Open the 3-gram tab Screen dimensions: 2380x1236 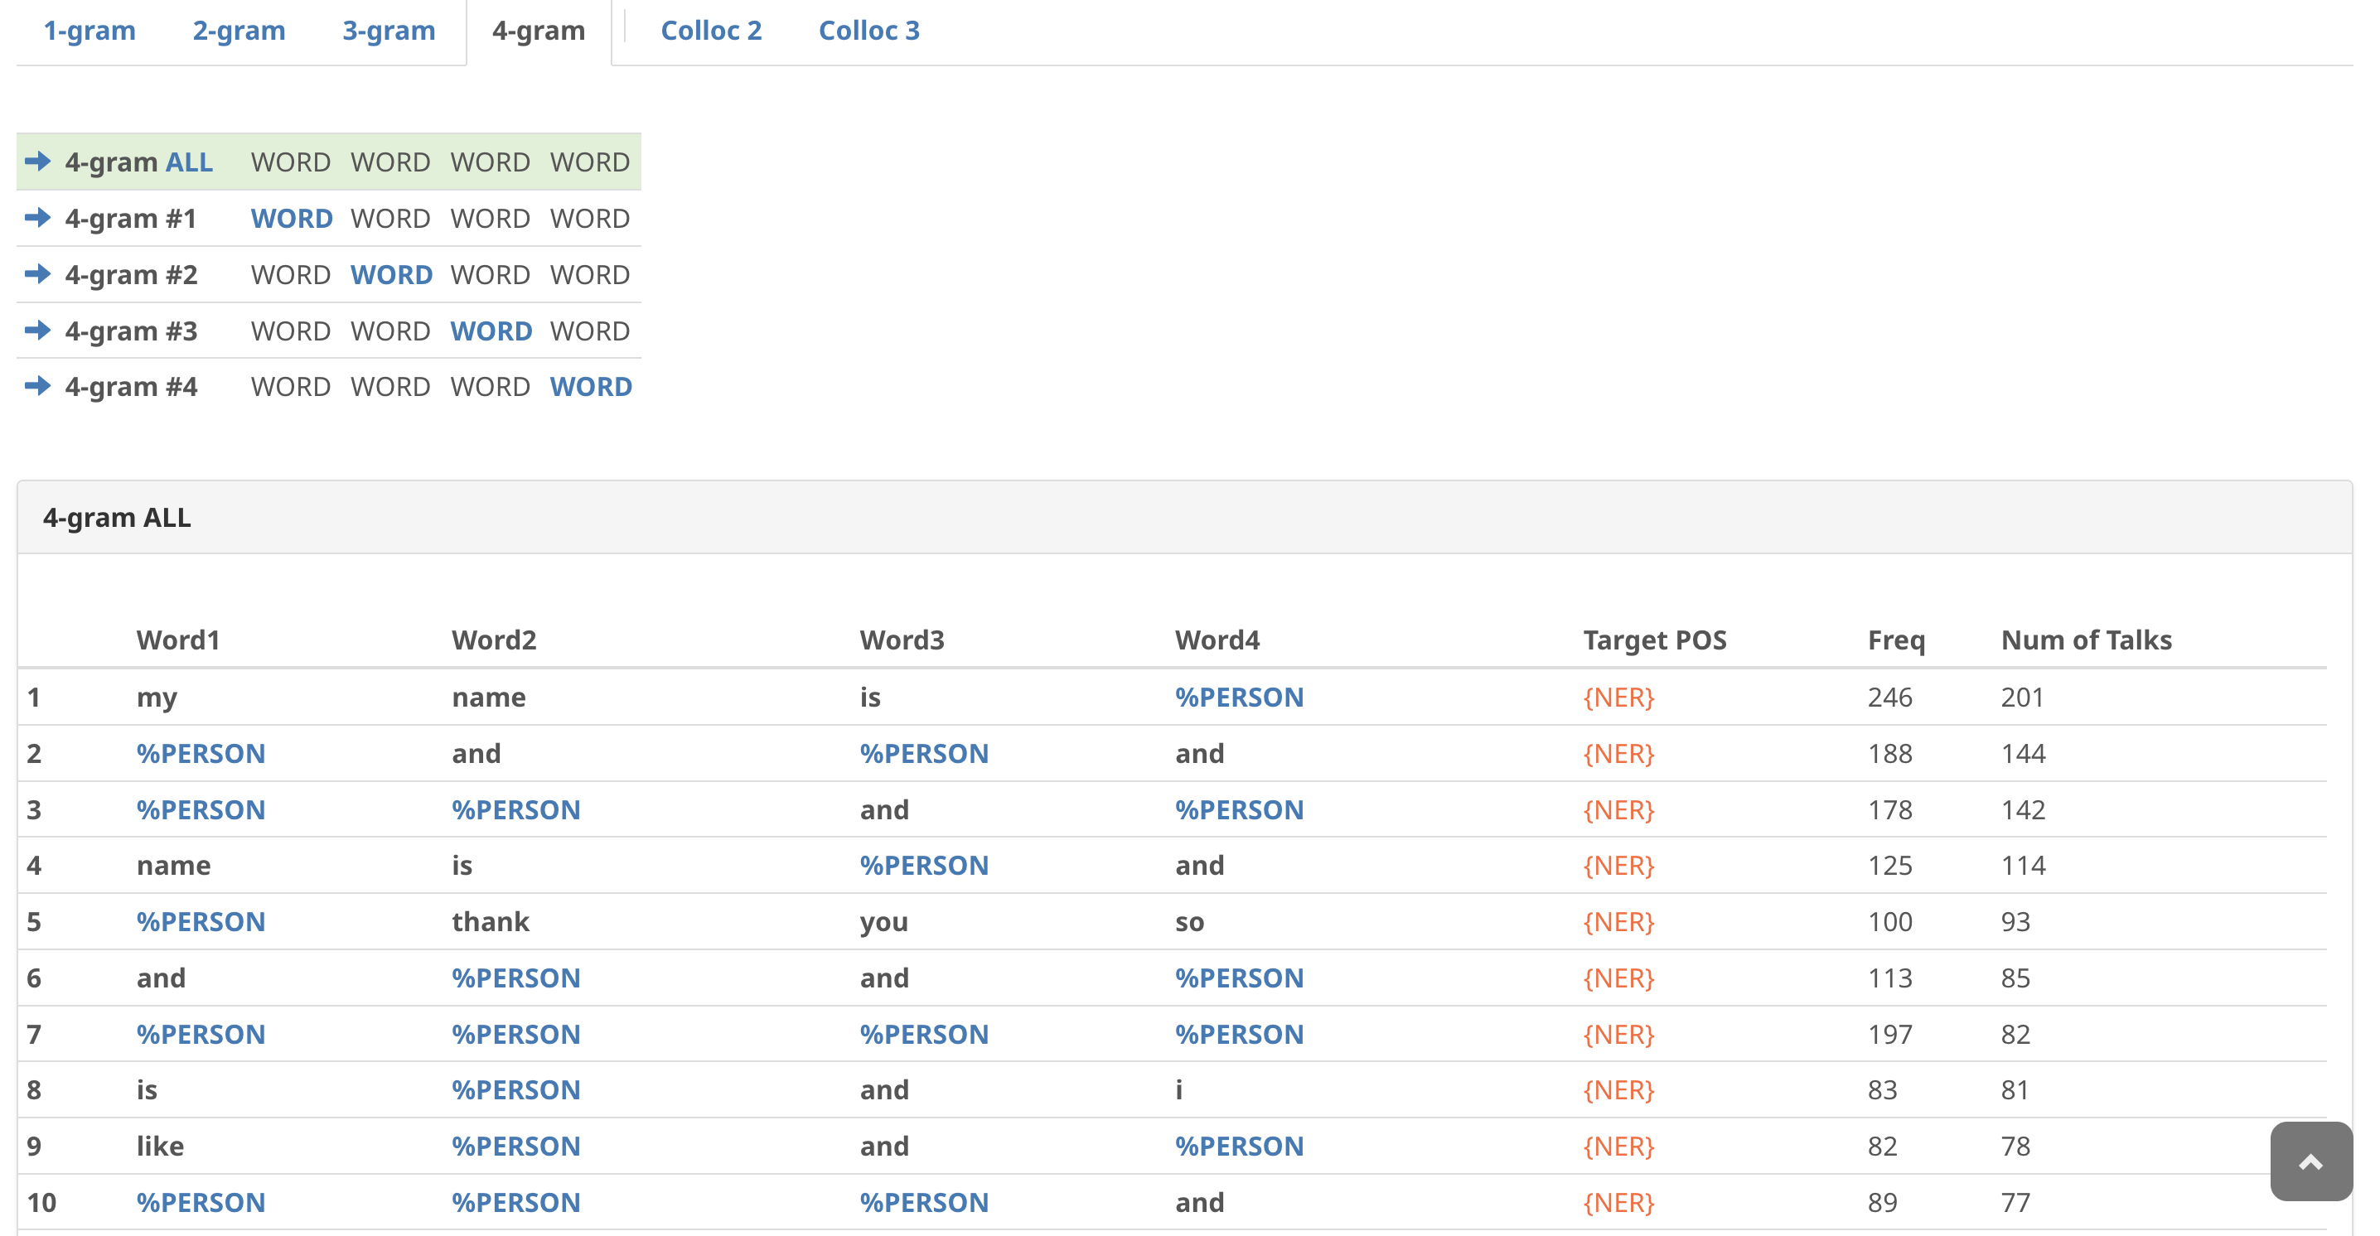coord(388,31)
